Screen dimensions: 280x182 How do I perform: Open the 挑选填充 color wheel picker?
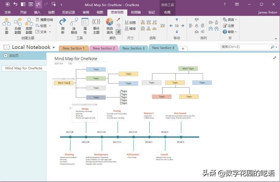(110, 26)
